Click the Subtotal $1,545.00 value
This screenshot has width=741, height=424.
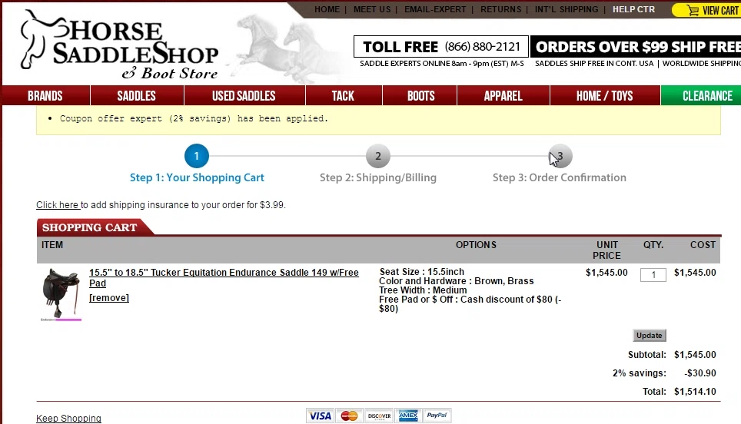[x=695, y=355]
